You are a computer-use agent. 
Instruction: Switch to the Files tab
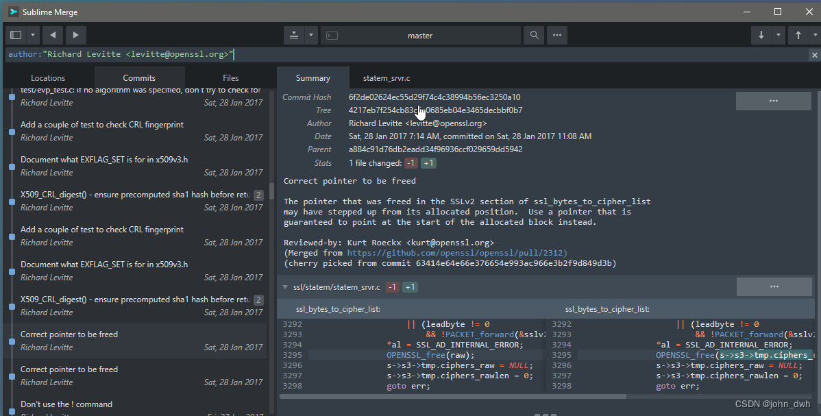[230, 77]
